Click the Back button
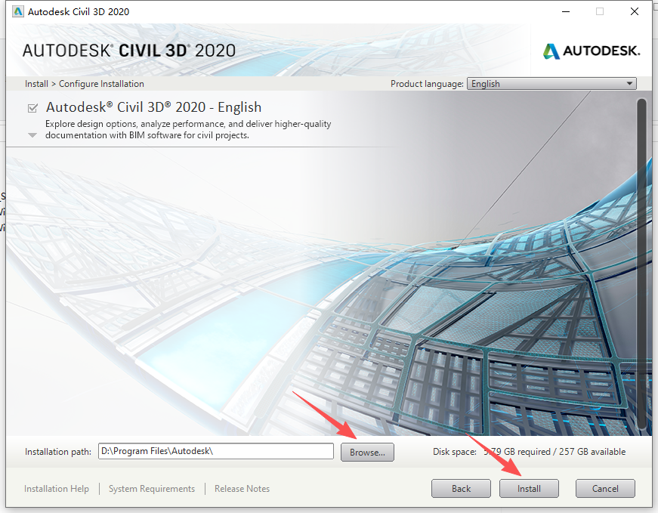658x513 pixels. [461, 488]
